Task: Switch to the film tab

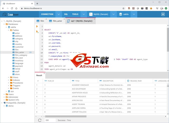Action: (41, 21)
